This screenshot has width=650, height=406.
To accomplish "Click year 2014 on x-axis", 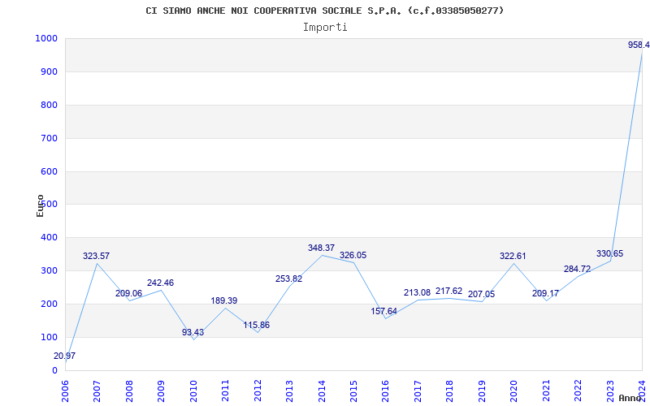I will pos(322,391).
